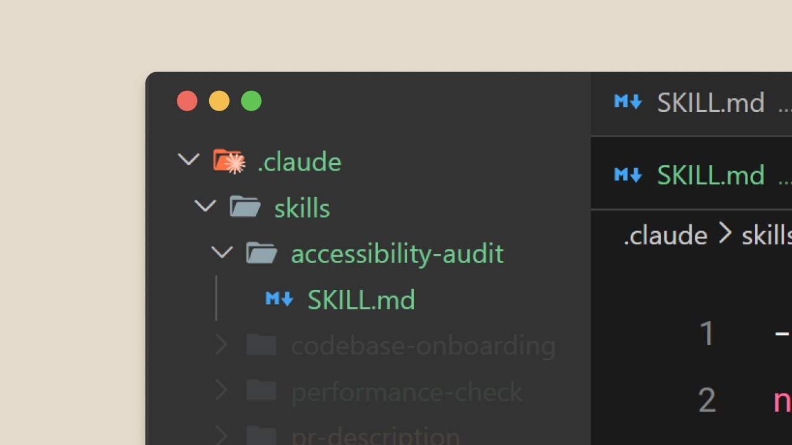Click line number 1 in the gutter
This screenshot has height=445, width=792.
point(707,333)
